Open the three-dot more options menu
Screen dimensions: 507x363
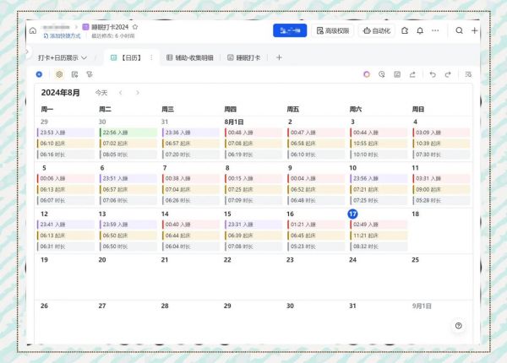click(x=435, y=30)
